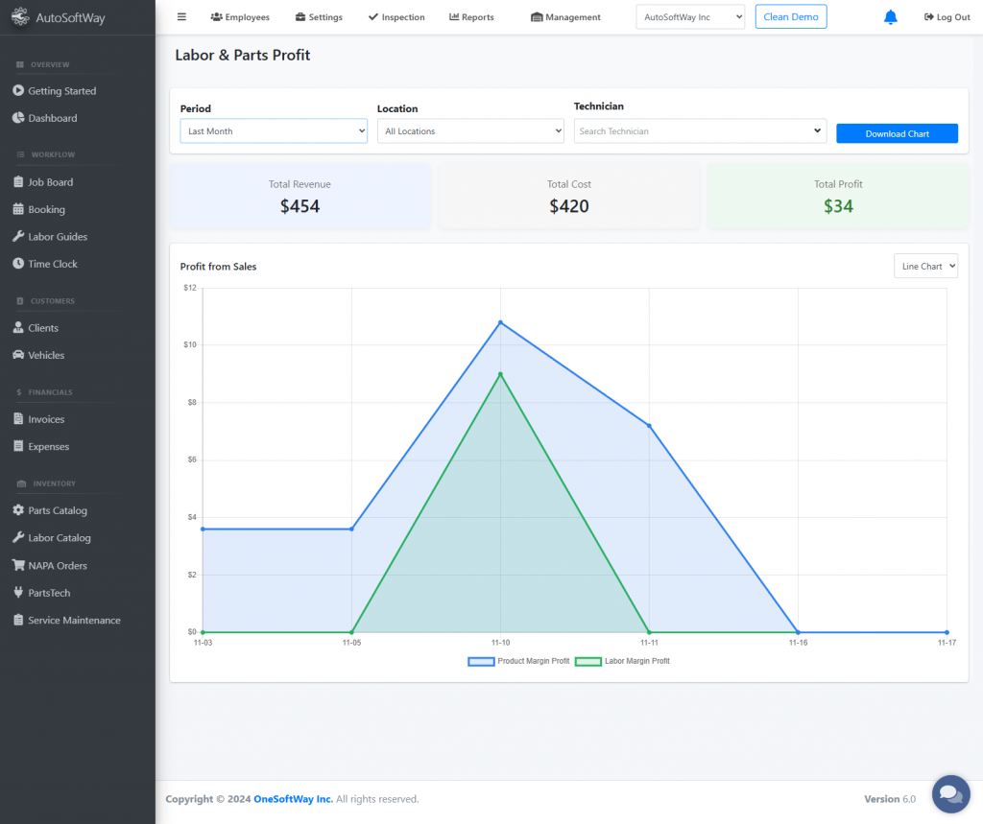Click the Time Clock sidebar icon

(18, 264)
